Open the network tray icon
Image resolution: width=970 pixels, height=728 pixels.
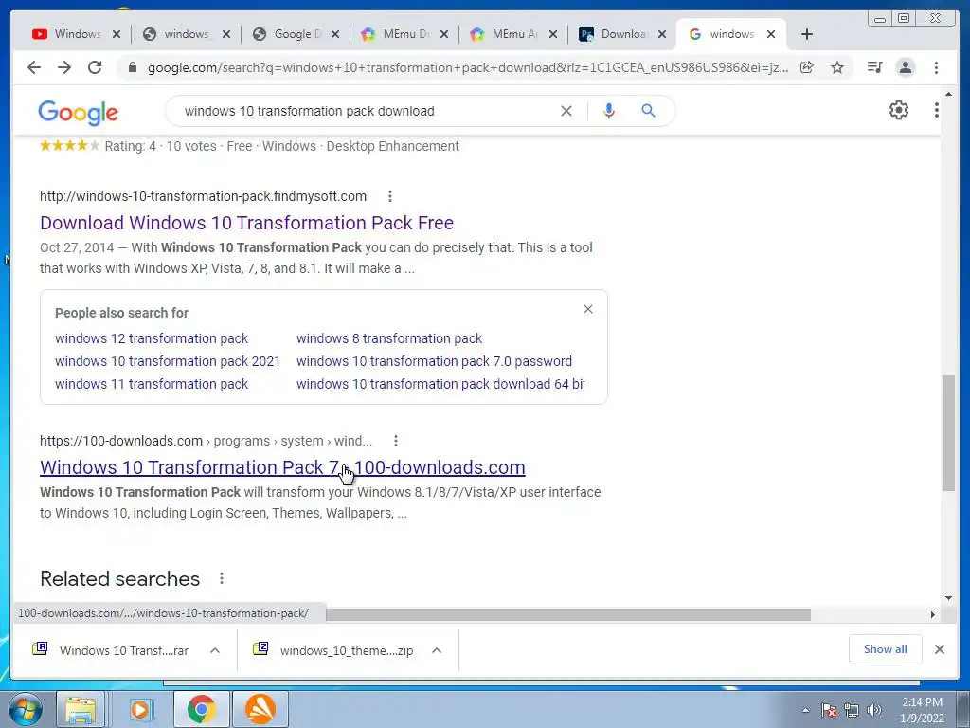[x=852, y=710]
